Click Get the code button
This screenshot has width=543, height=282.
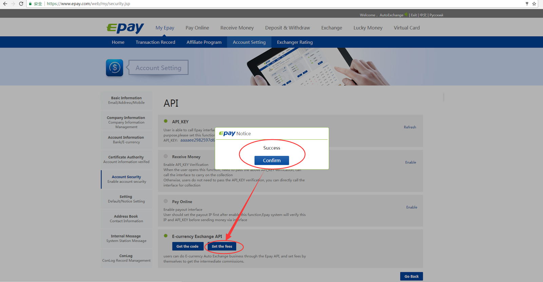point(187,246)
